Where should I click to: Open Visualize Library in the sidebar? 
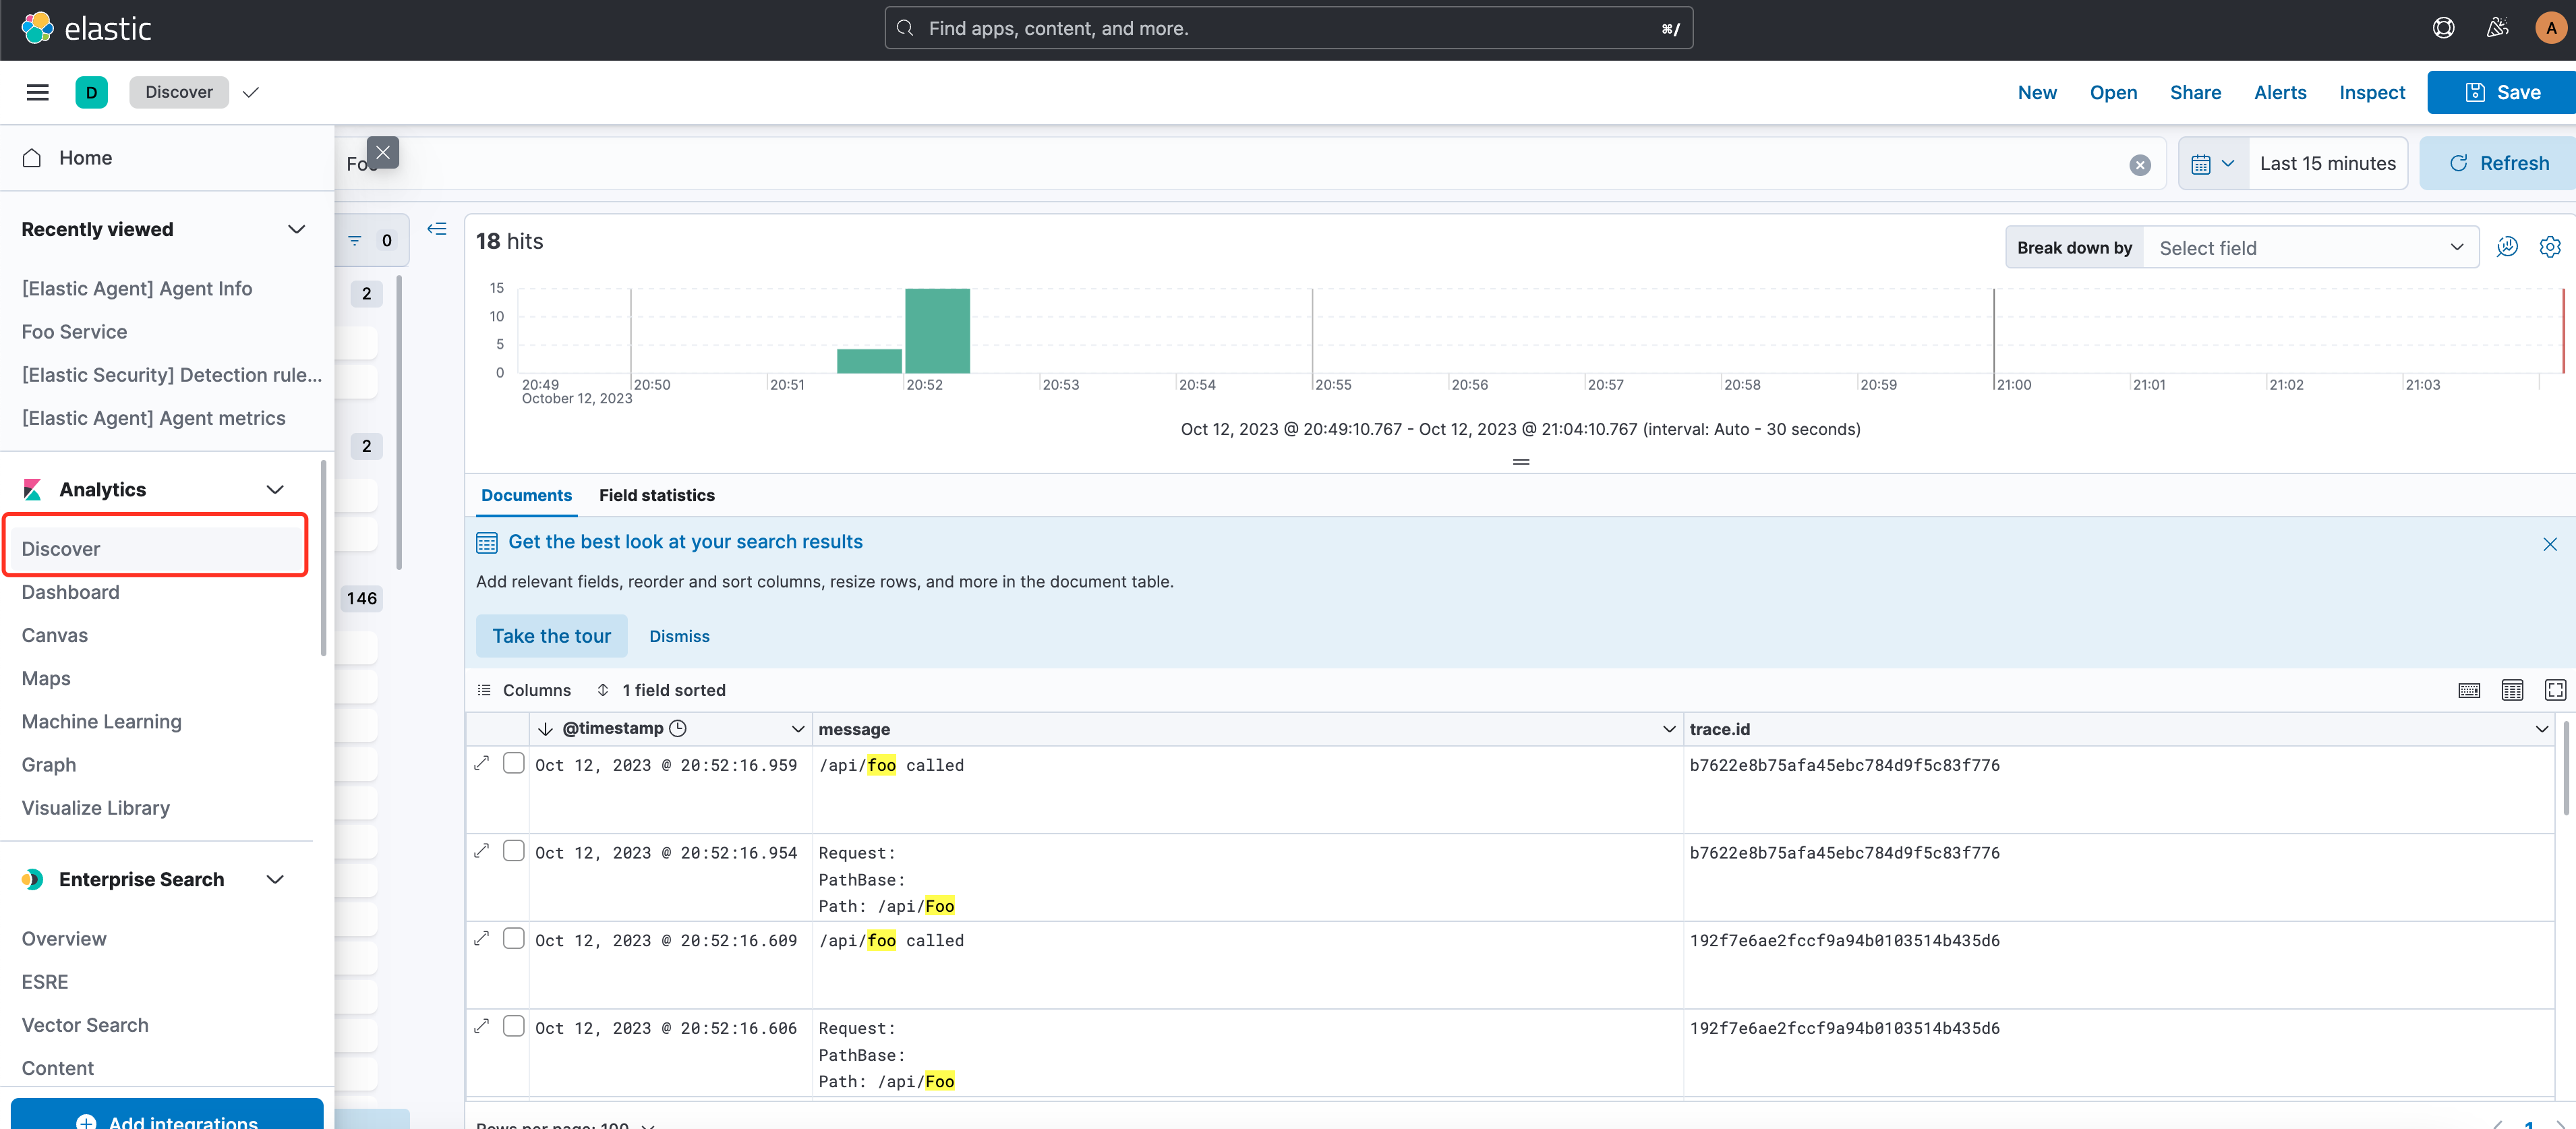[95, 807]
